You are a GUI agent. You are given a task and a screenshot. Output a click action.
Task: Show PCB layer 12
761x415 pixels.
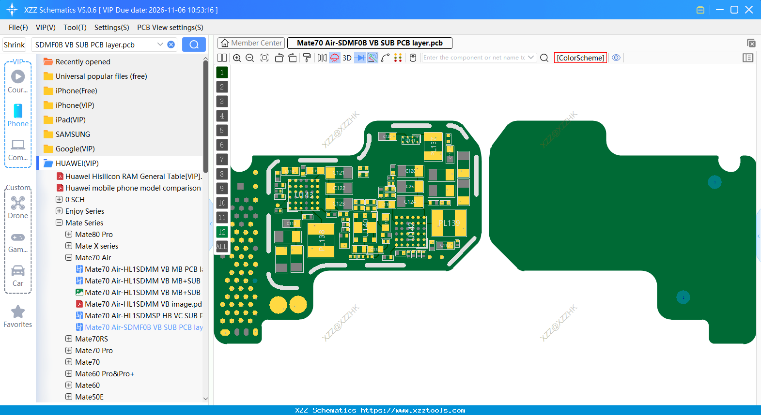pyautogui.click(x=222, y=232)
